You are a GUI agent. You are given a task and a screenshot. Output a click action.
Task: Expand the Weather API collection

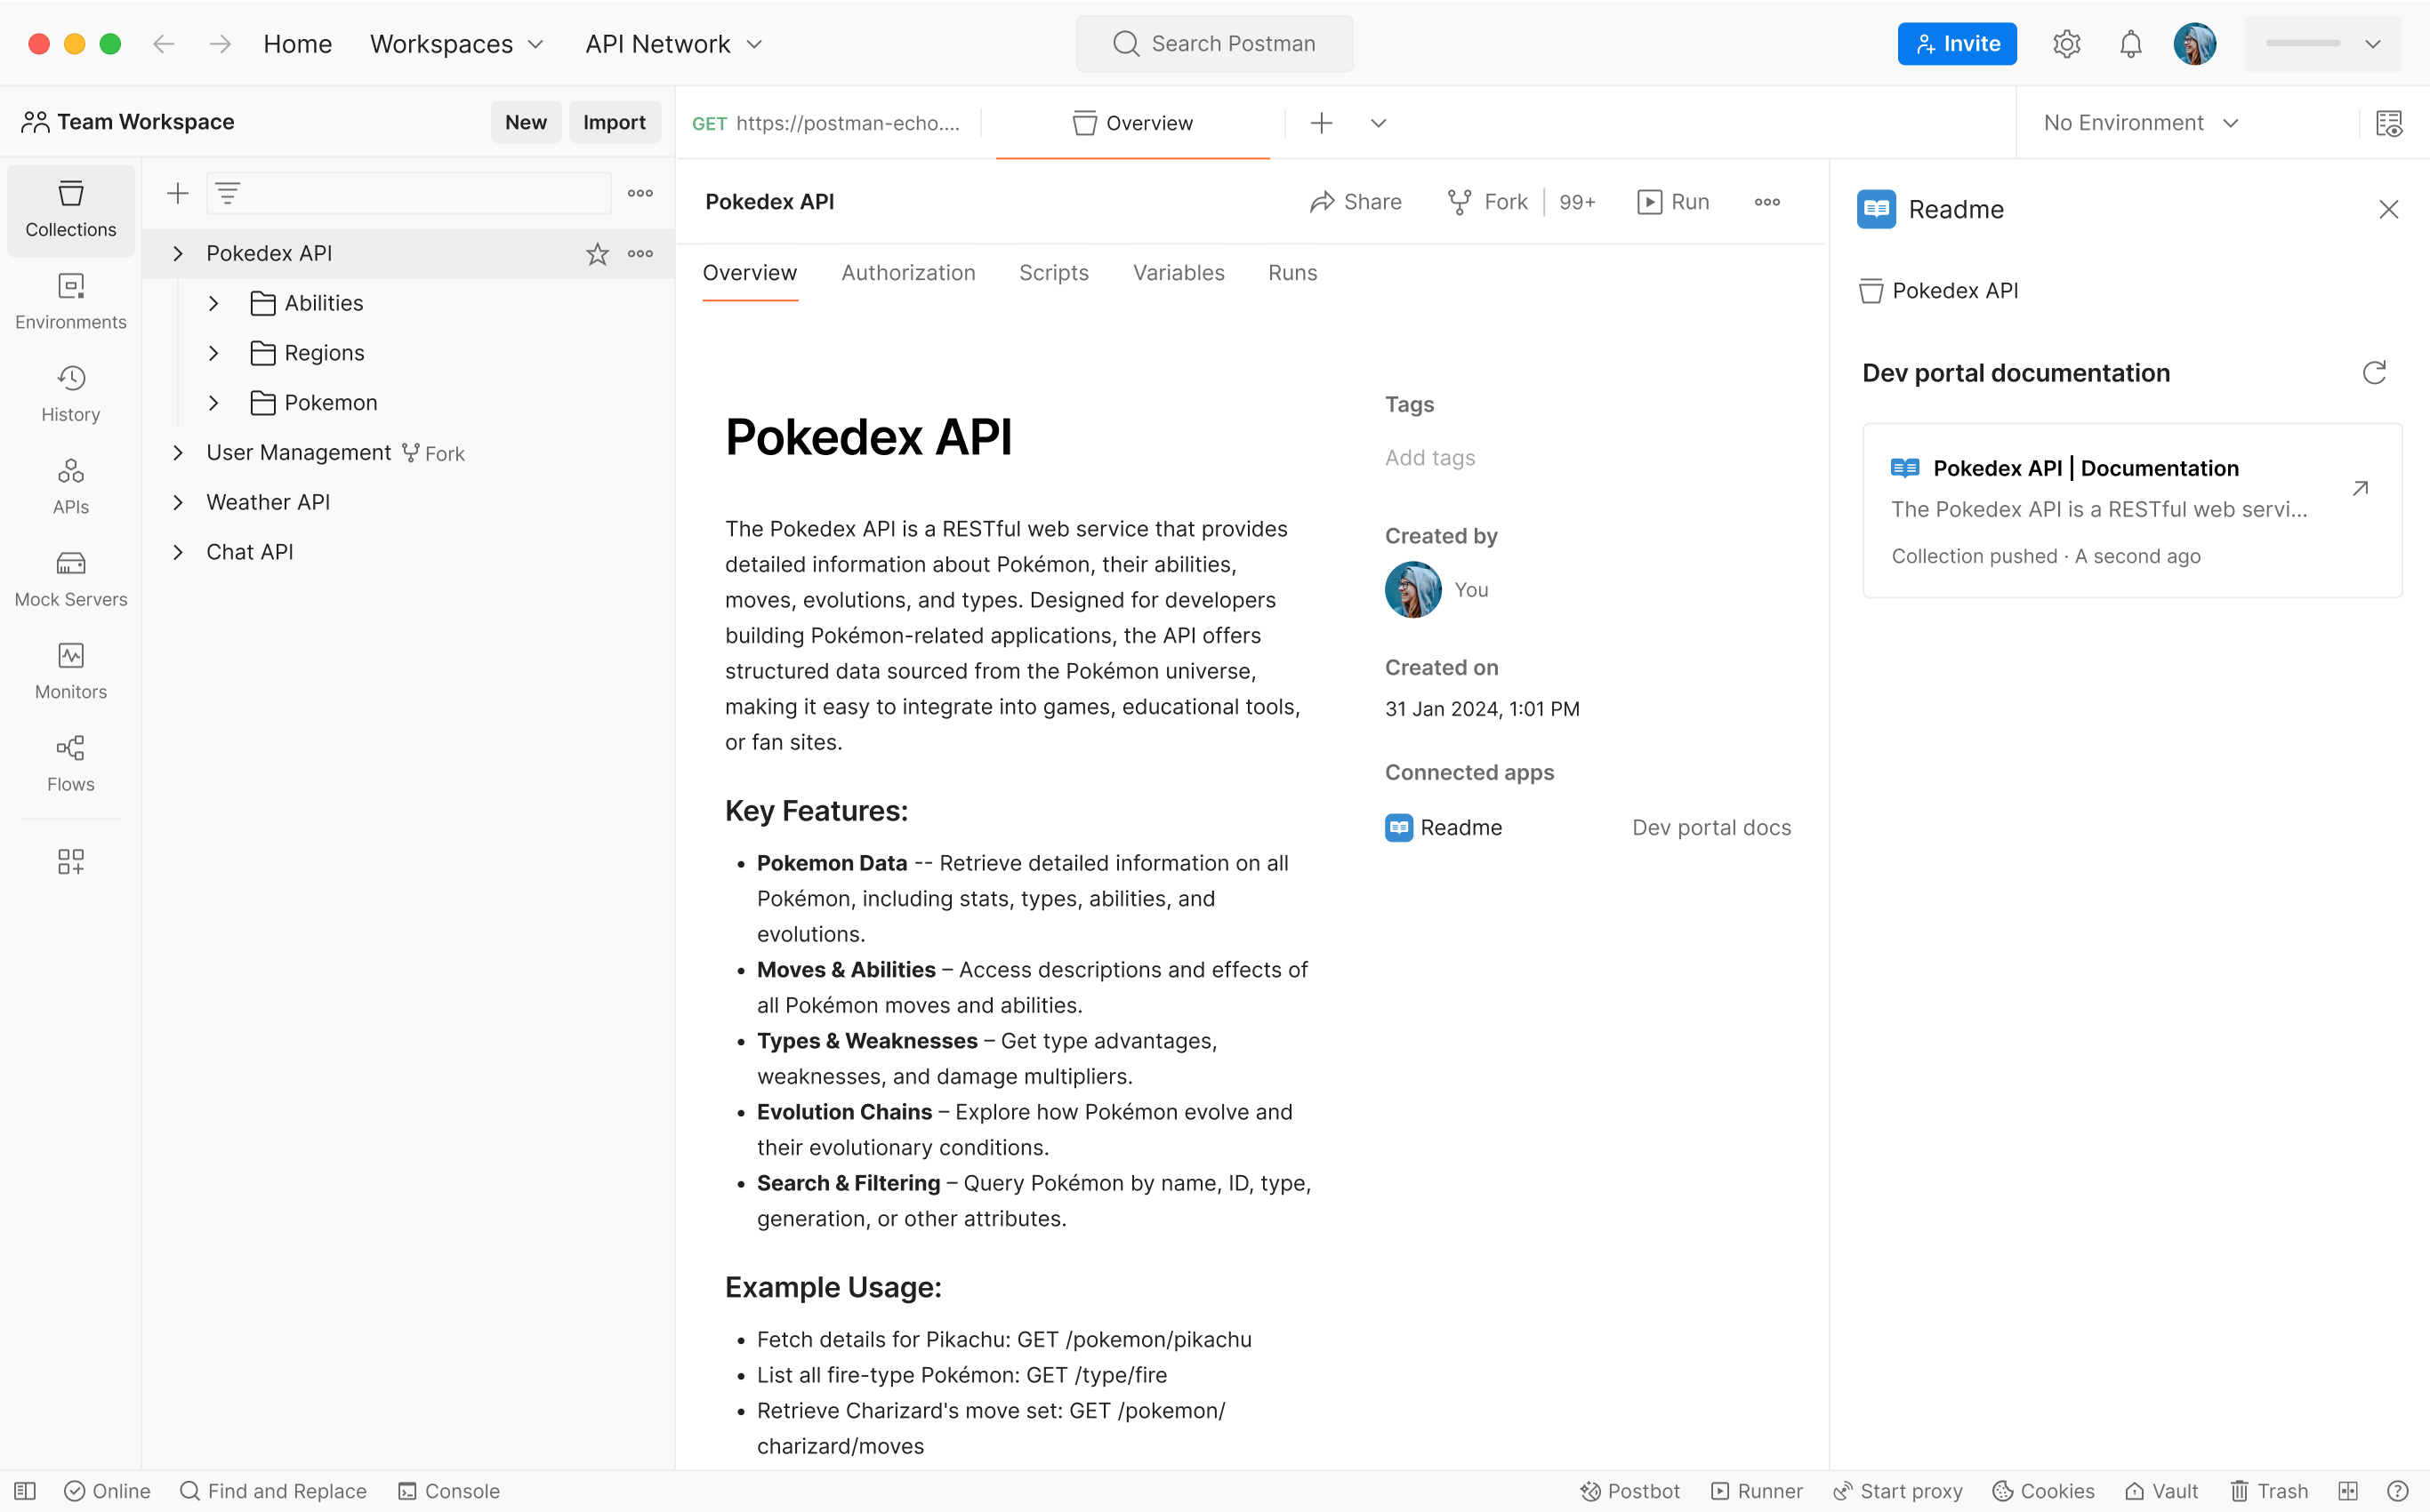coord(177,502)
